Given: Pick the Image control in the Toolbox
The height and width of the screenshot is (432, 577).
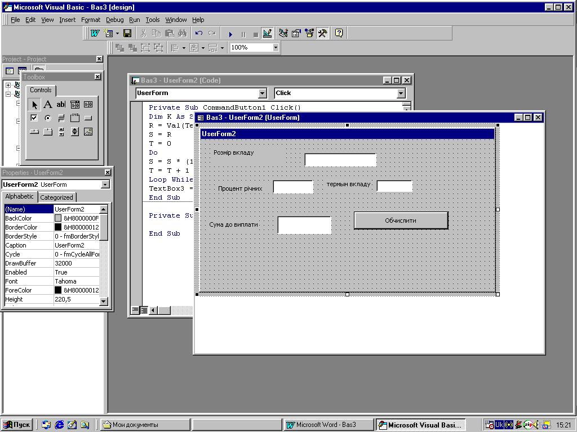Looking at the screenshot, I should (x=88, y=132).
